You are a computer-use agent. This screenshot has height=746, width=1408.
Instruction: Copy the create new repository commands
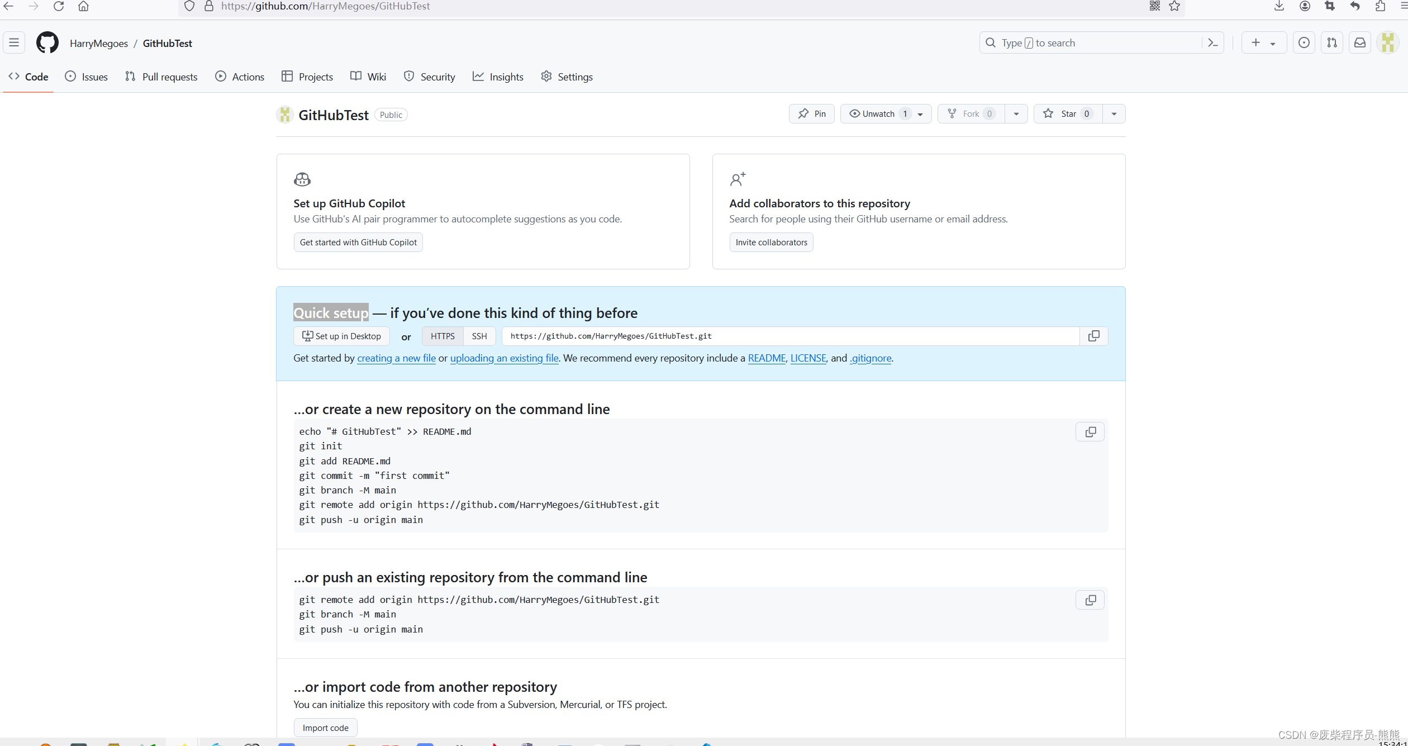click(1090, 432)
